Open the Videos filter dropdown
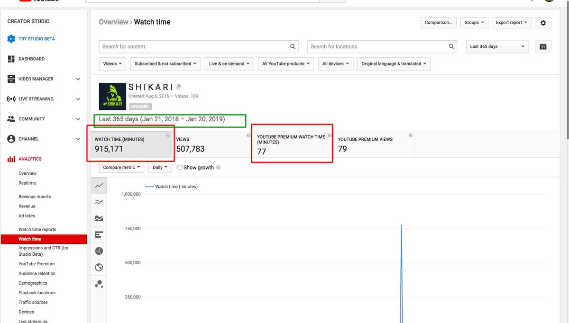Image resolution: width=569 pixels, height=323 pixels. pos(113,64)
